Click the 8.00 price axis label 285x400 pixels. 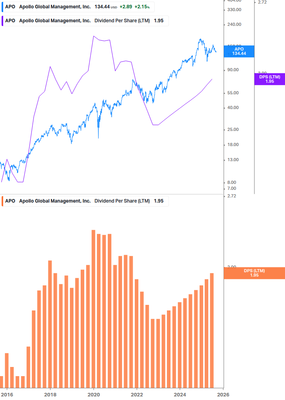232,182
